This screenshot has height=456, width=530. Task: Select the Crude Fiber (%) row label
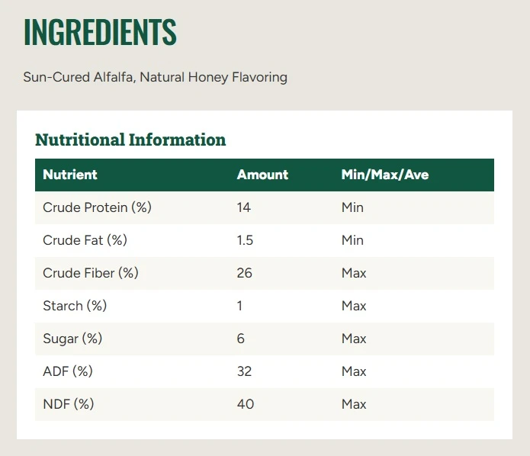pyautogui.click(x=91, y=273)
